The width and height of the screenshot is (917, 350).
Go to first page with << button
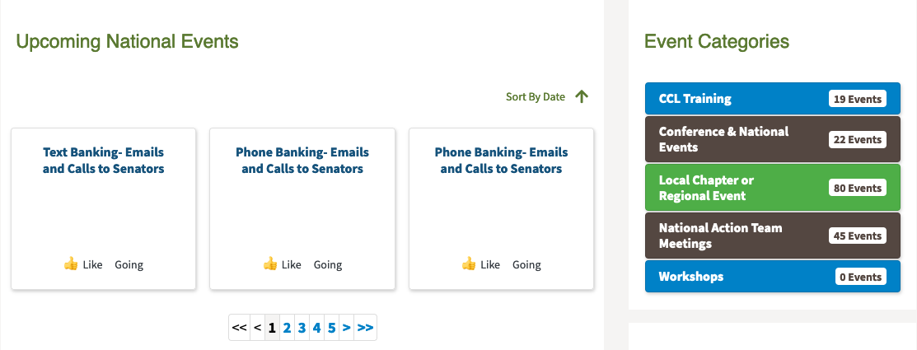click(x=239, y=328)
